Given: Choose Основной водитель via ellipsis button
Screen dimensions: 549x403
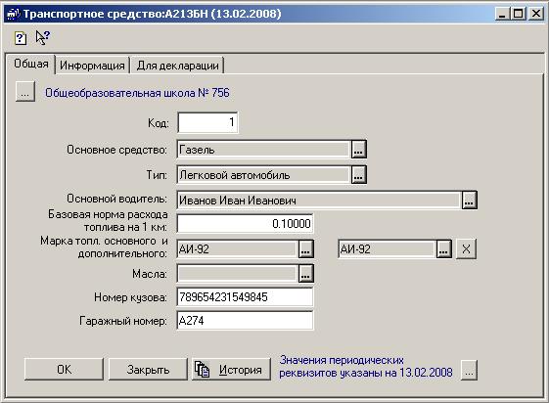Looking at the screenshot, I should point(469,200).
